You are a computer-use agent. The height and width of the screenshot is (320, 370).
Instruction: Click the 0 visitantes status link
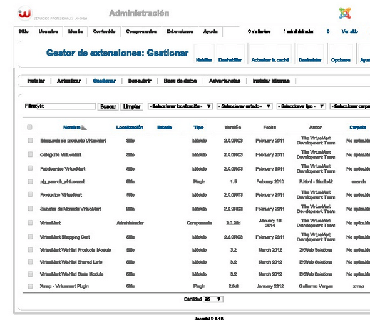coord(259,31)
